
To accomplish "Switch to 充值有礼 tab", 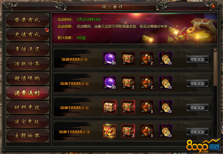I will click(x=28, y=35).
